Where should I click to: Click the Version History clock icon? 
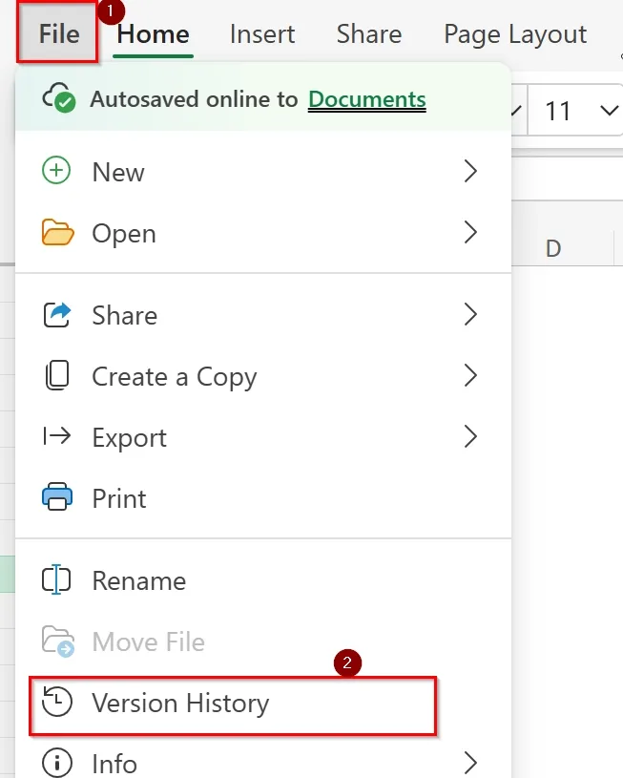click(57, 702)
